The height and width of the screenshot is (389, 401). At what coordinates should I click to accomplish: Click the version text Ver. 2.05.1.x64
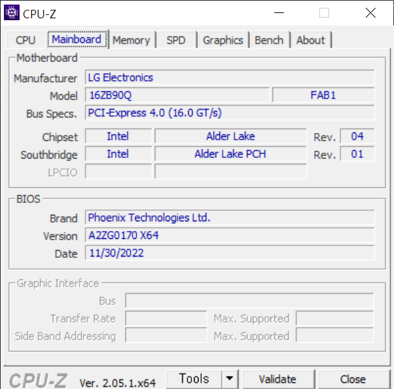click(x=118, y=383)
